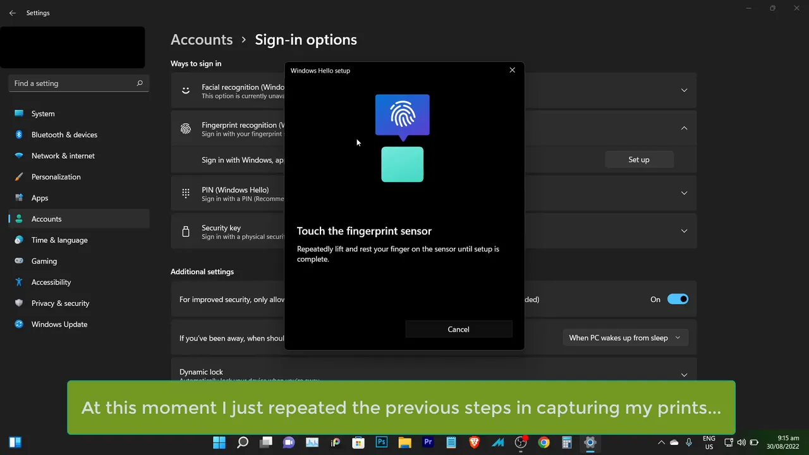The width and height of the screenshot is (809, 455).
Task: Click the Fingerprint recognition row icon
Action: click(186, 129)
